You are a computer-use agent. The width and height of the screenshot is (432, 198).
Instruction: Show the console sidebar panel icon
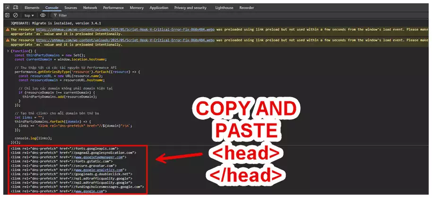coord(8,16)
